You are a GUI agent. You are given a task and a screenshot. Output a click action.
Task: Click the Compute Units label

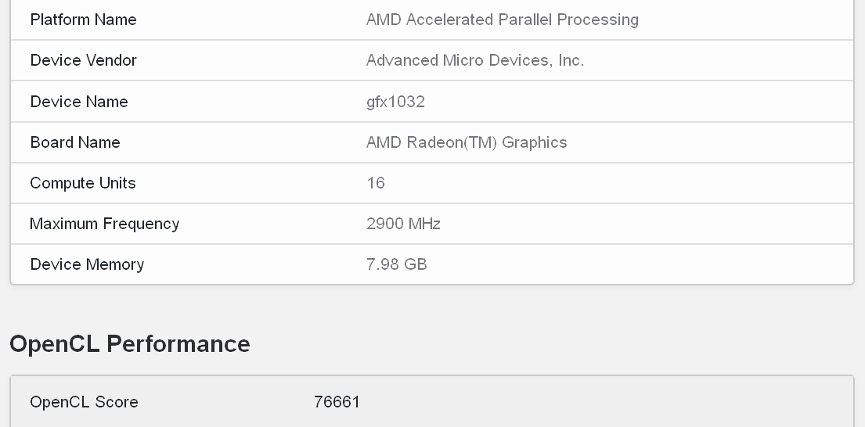(x=83, y=183)
